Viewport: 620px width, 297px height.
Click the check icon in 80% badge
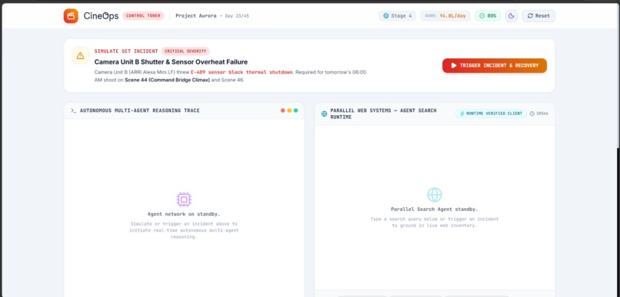point(482,16)
